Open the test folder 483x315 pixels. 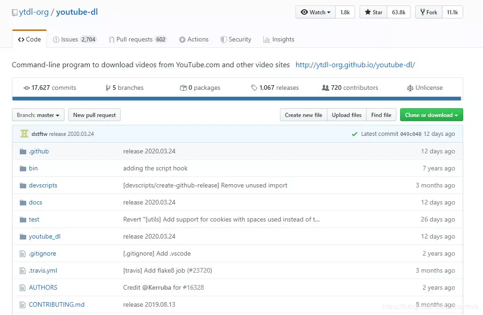point(34,220)
